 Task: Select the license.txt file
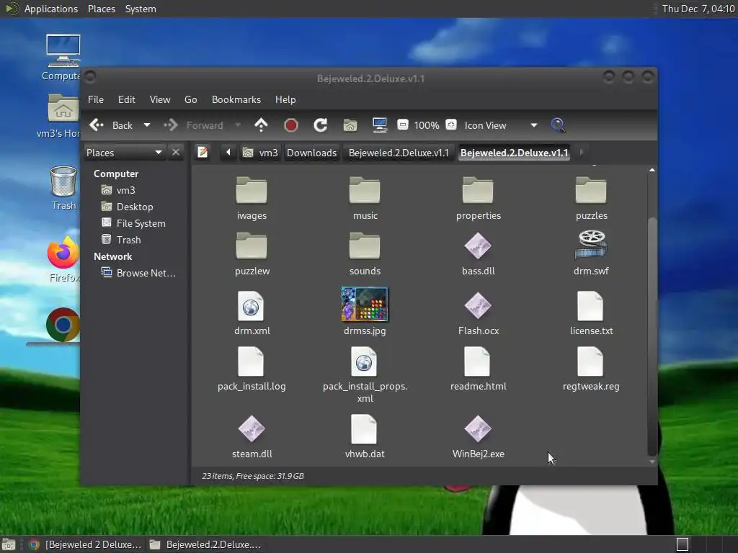[591, 313]
